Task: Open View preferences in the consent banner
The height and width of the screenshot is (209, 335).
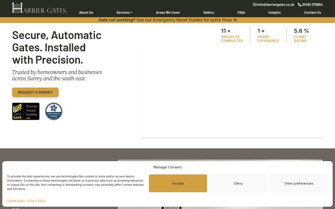Action: 299,183
